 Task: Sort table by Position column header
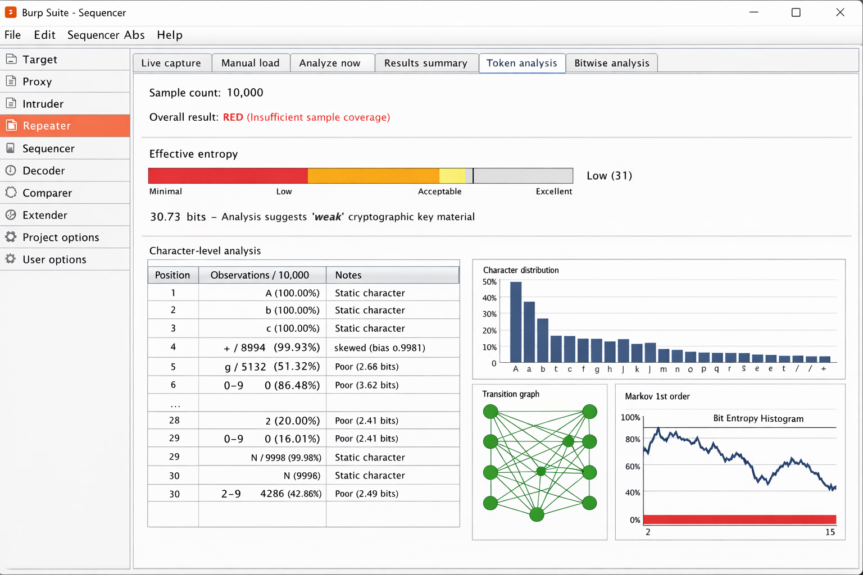click(172, 275)
